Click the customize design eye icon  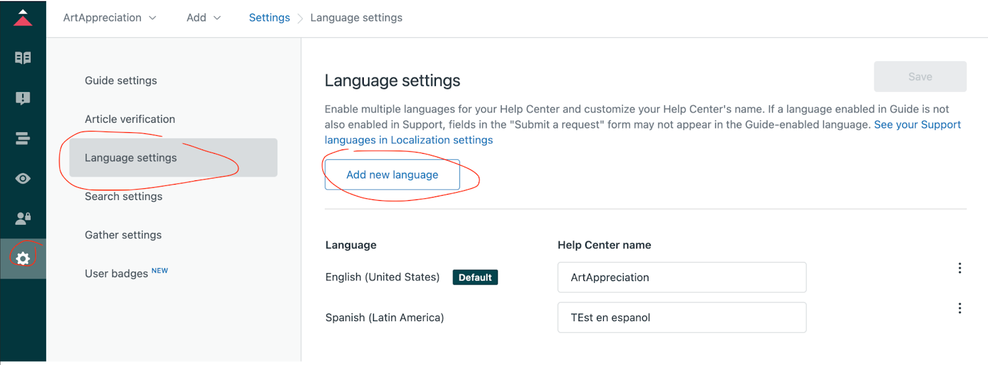[x=23, y=178]
